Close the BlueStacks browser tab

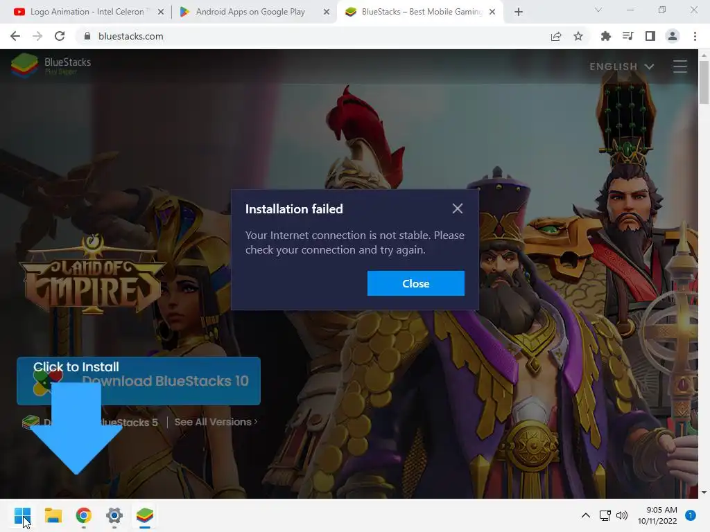(x=492, y=12)
